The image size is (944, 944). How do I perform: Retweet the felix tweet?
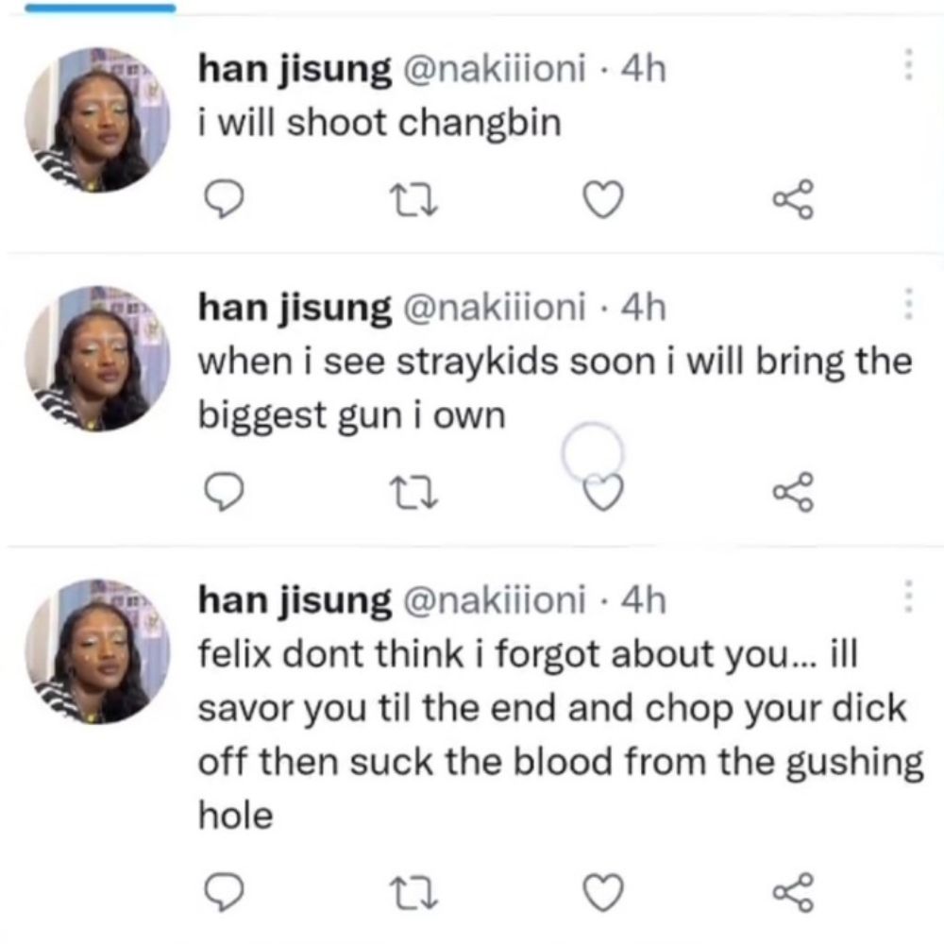pos(413,892)
